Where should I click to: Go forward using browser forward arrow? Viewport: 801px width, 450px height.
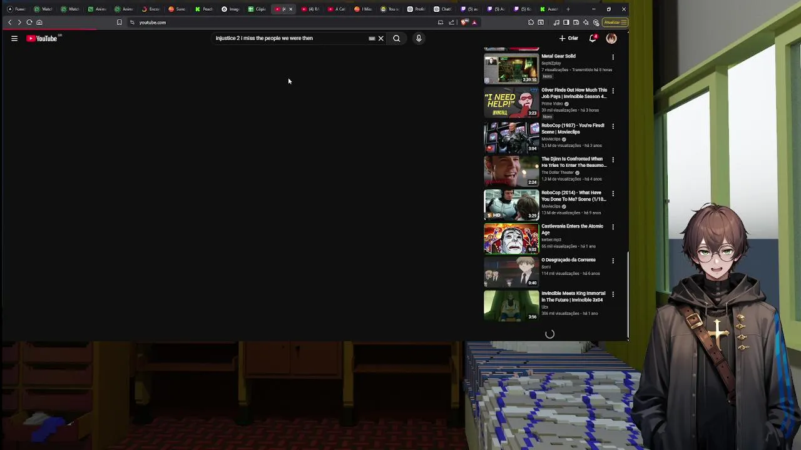point(19,22)
